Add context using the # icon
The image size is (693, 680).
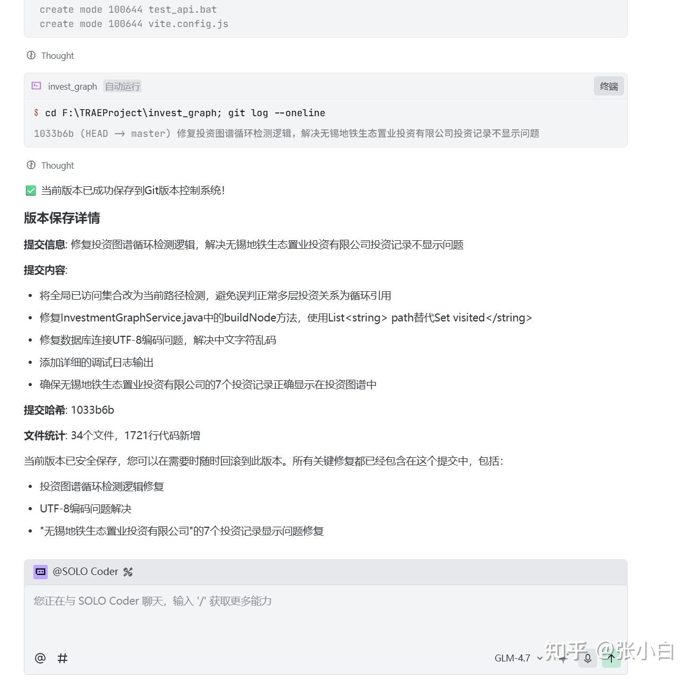[x=63, y=658]
